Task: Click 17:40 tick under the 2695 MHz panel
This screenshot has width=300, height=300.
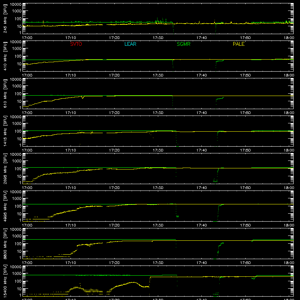Action: pos(202,188)
